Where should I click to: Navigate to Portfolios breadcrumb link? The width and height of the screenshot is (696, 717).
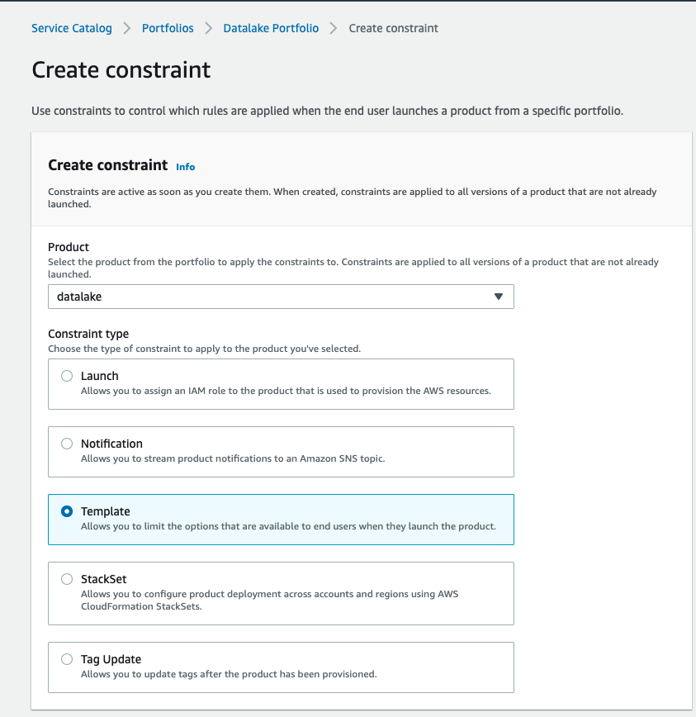pyautogui.click(x=168, y=28)
